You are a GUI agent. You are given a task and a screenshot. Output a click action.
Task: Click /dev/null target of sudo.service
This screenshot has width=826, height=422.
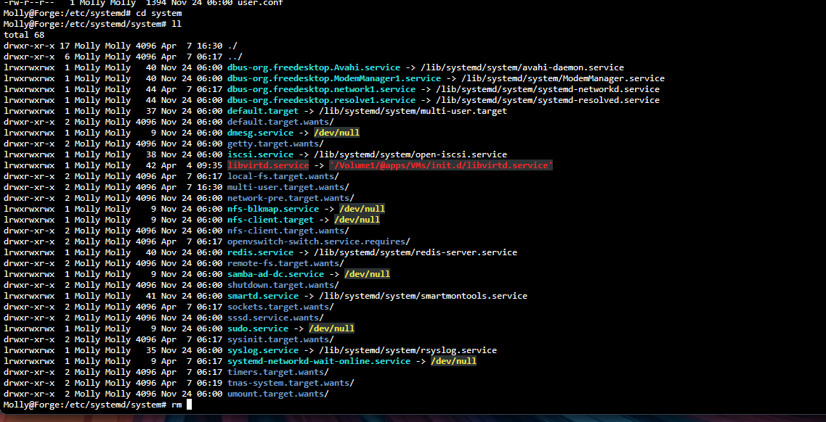pos(331,328)
